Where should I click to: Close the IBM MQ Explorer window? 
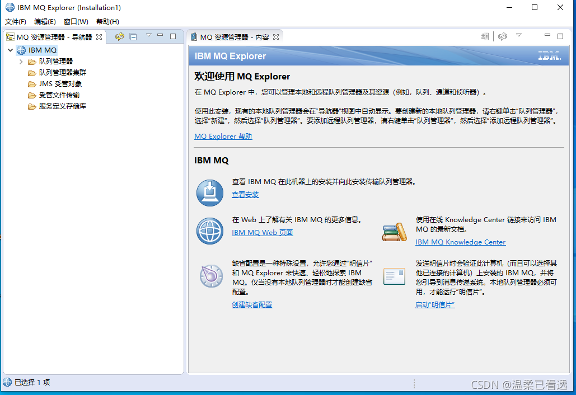pyautogui.click(x=560, y=7)
